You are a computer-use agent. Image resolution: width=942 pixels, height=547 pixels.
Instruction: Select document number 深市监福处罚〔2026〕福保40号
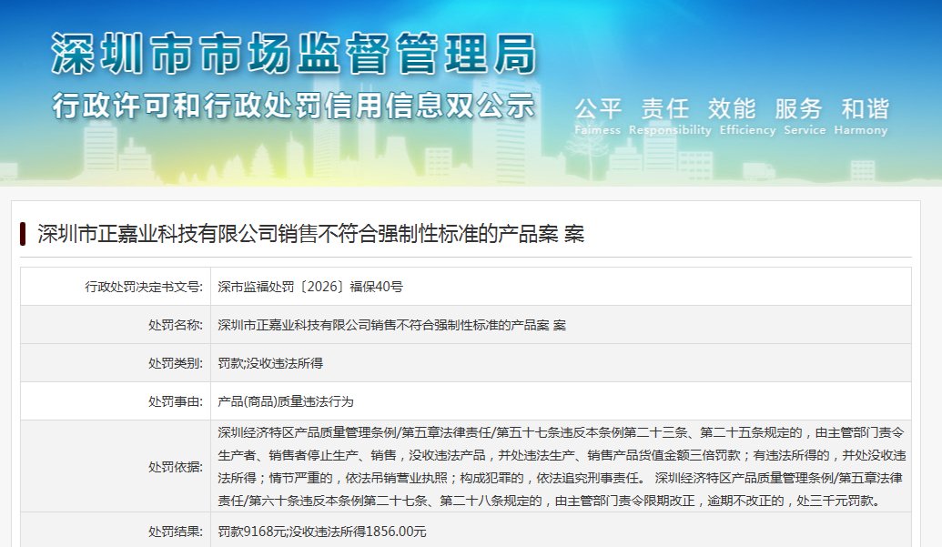(x=310, y=287)
